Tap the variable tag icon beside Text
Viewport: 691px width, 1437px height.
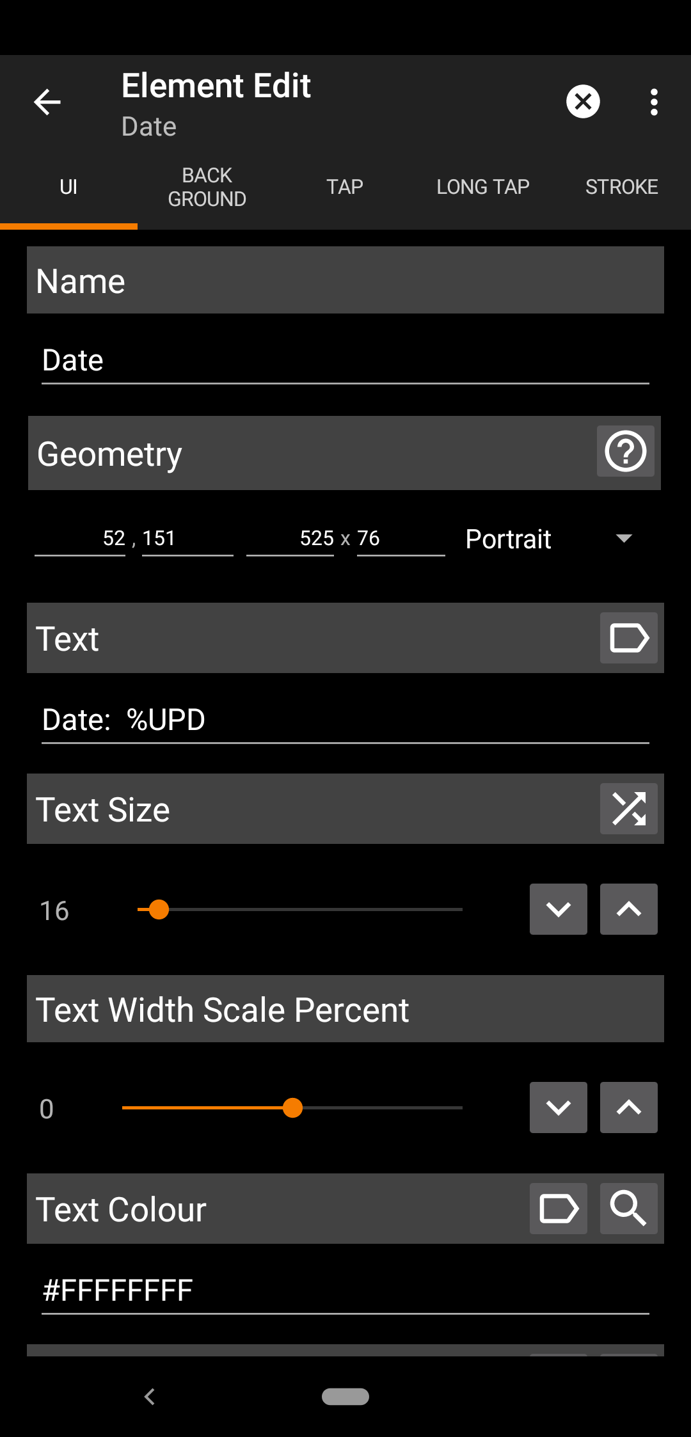point(628,638)
